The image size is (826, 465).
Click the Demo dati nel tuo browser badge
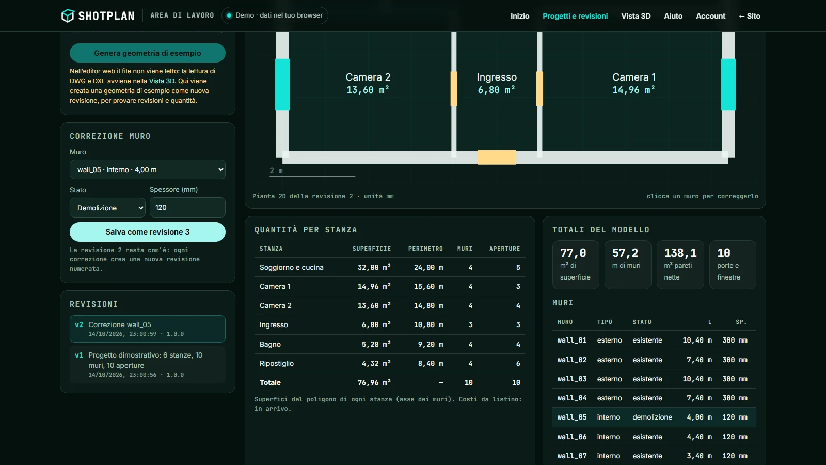click(x=275, y=16)
